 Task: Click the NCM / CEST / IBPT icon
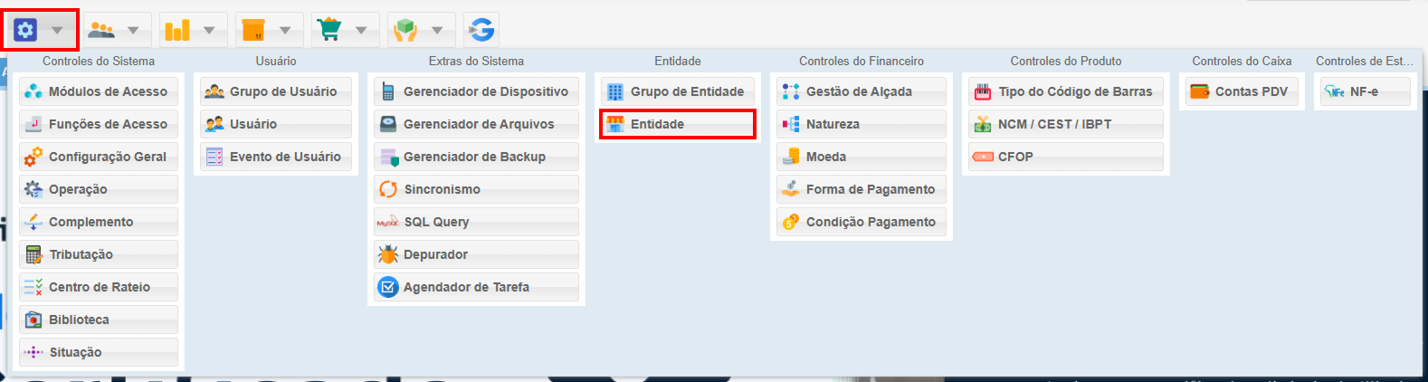pos(983,124)
